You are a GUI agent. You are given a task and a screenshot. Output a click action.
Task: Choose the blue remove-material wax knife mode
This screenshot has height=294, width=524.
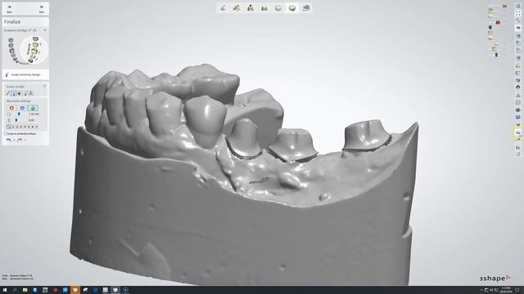point(22,108)
